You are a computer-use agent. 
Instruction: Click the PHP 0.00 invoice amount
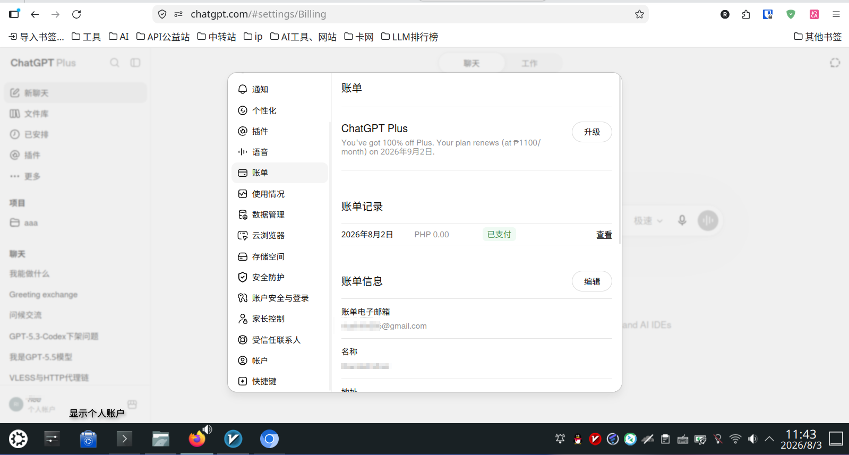pos(432,235)
